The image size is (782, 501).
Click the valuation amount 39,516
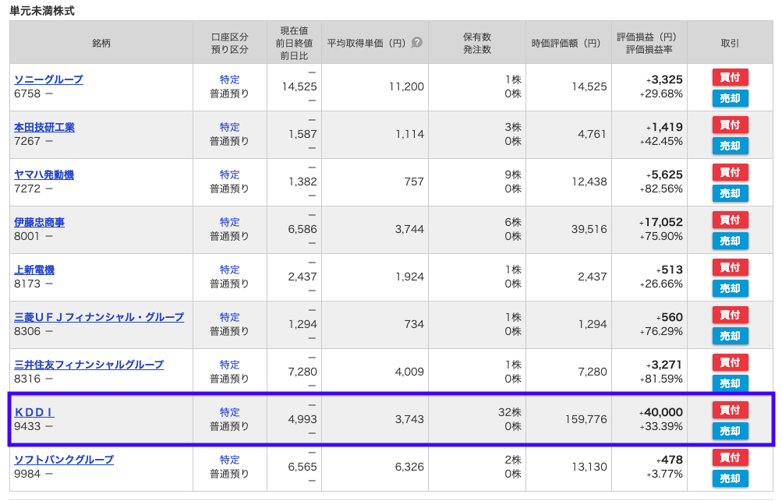click(x=589, y=229)
